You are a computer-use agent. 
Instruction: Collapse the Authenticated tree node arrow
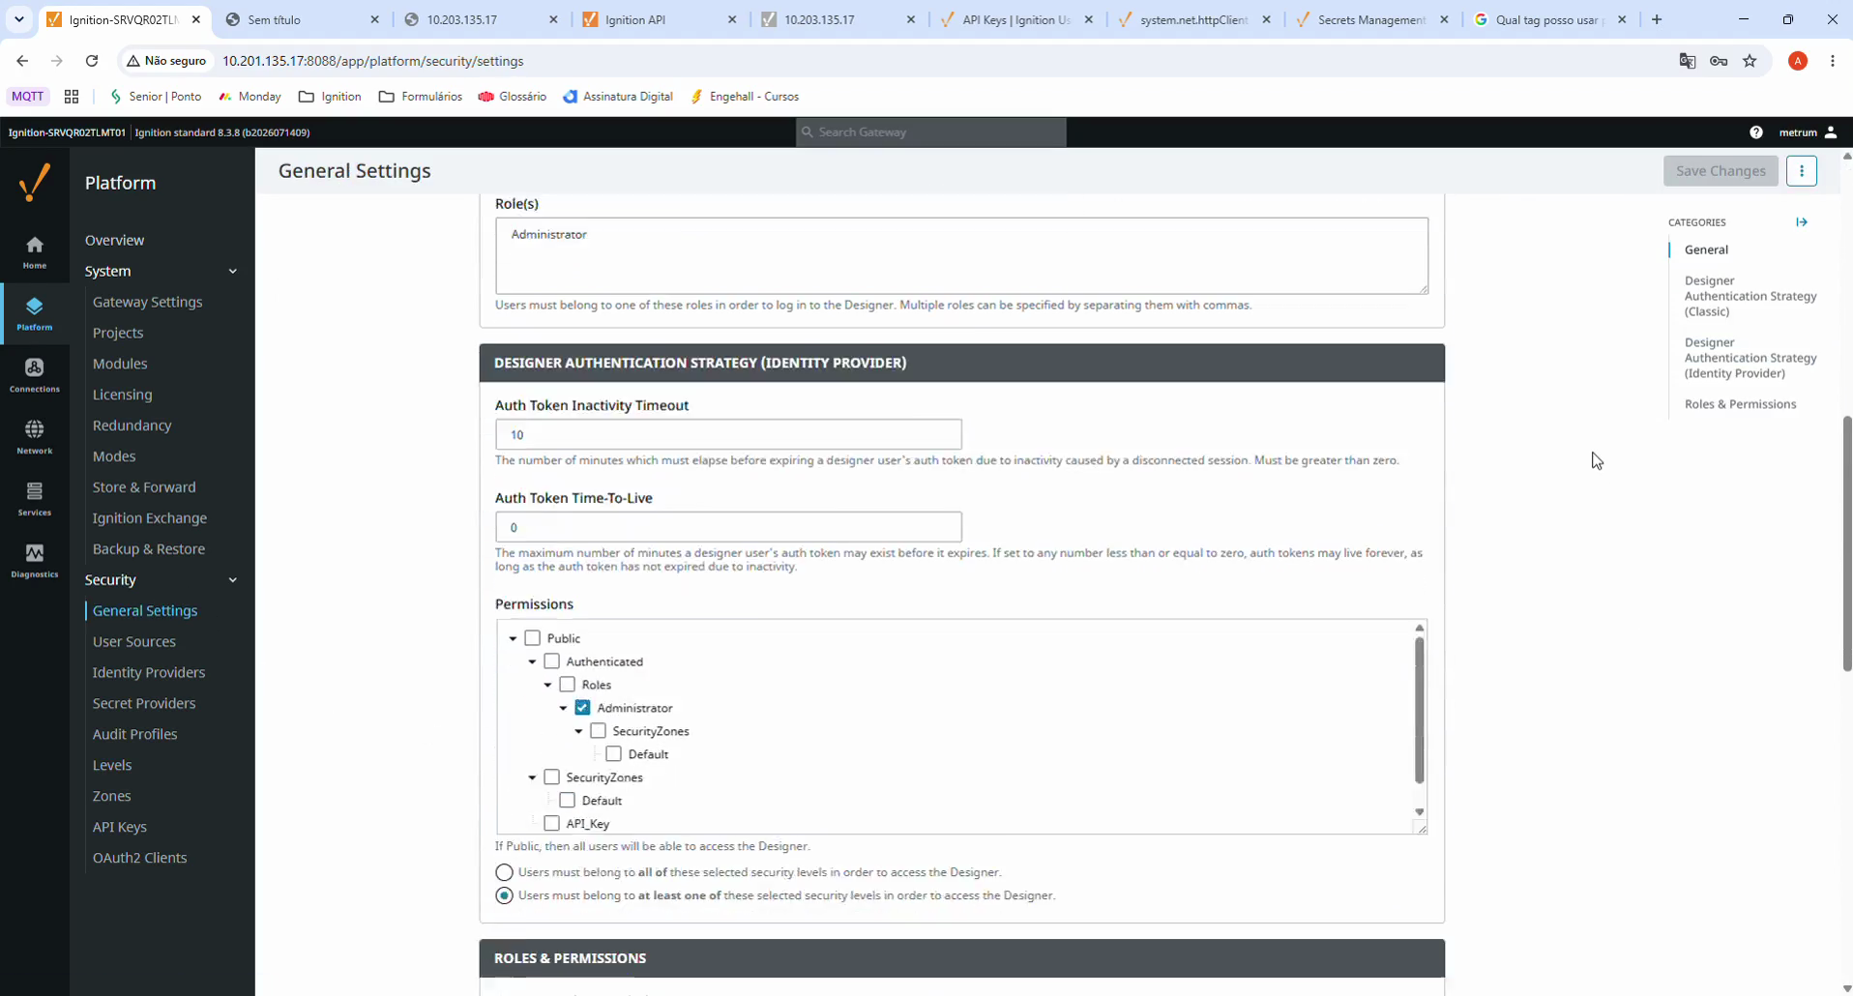532,661
